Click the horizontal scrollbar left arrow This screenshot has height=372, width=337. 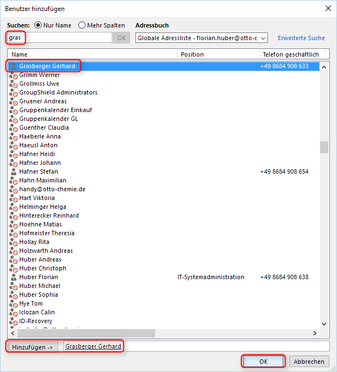click(x=13, y=334)
